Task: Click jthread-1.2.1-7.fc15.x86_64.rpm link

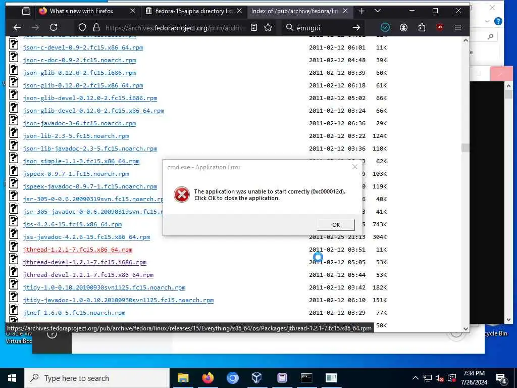Action: click(x=77, y=250)
